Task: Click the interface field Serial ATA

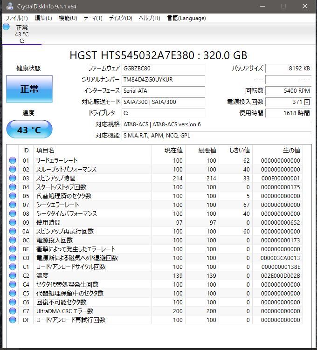Action: coord(164,90)
